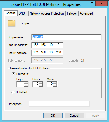Click the Description text field
Viewport: 109px width, 122px height.
click(59, 104)
